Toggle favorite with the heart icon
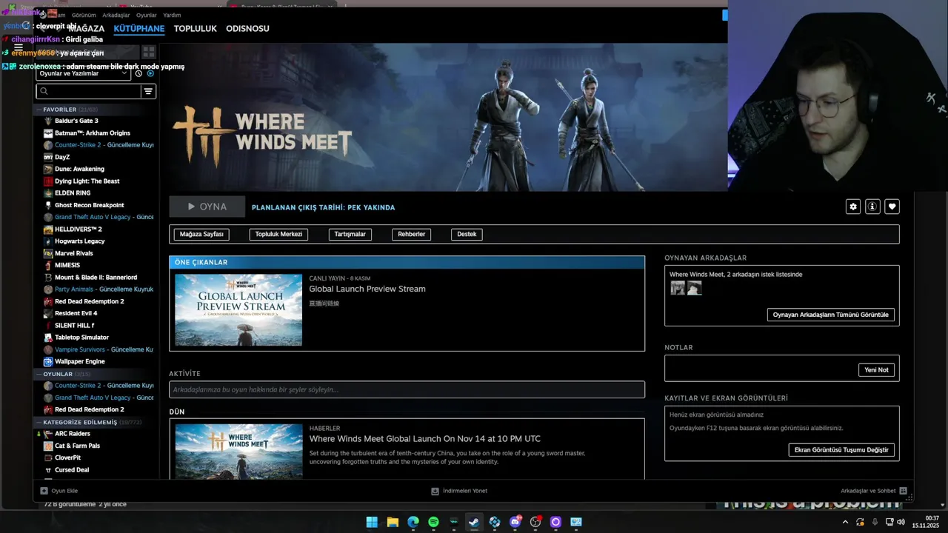Image resolution: width=948 pixels, height=533 pixels. click(x=892, y=207)
